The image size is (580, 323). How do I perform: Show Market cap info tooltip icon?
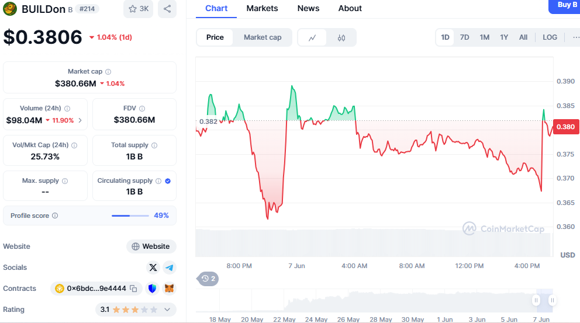pos(108,72)
